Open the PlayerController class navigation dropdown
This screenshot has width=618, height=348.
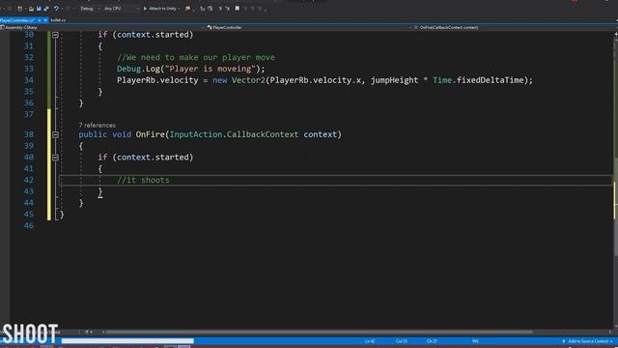point(309,28)
